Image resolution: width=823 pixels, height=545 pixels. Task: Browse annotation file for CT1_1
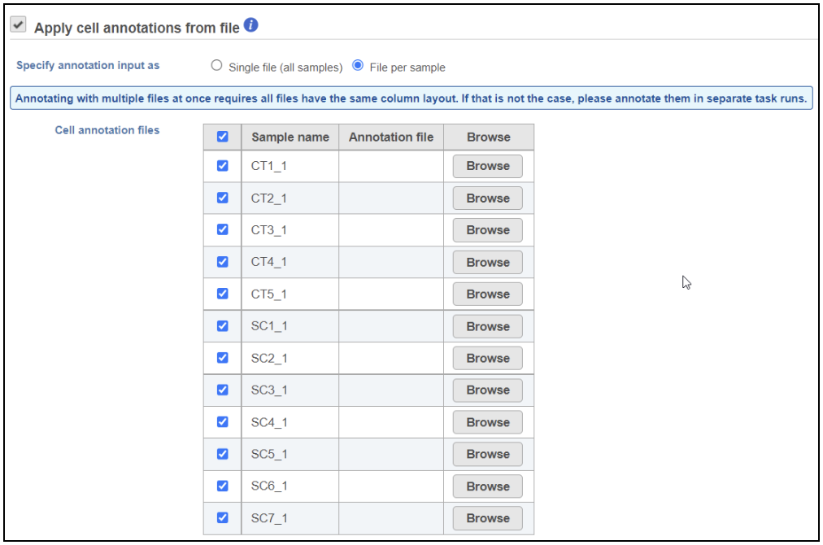(x=488, y=166)
